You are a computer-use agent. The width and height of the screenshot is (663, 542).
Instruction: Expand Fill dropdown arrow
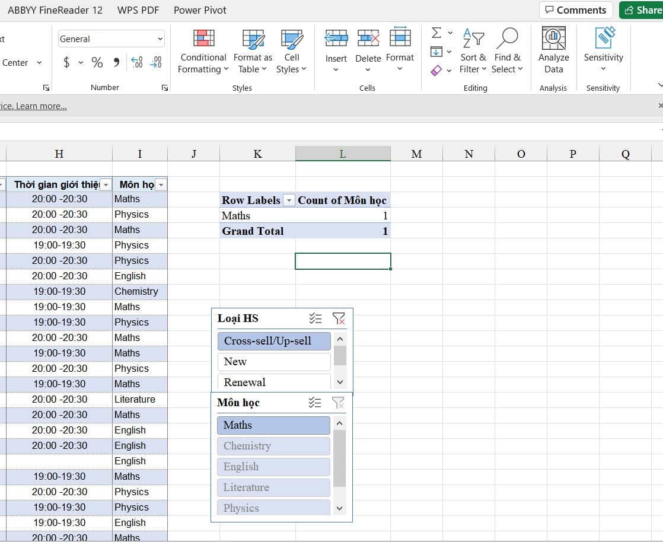pos(449,52)
